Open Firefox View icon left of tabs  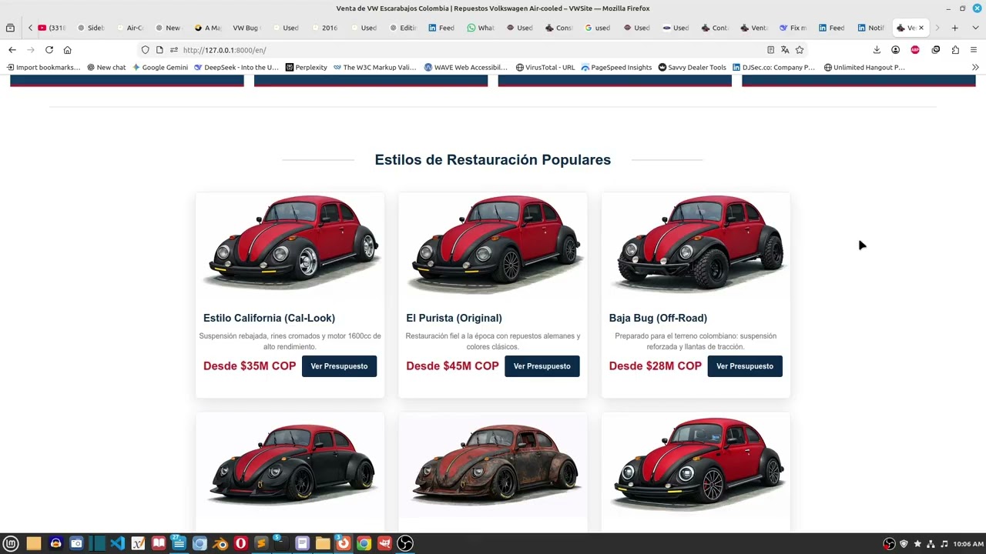click(x=10, y=28)
